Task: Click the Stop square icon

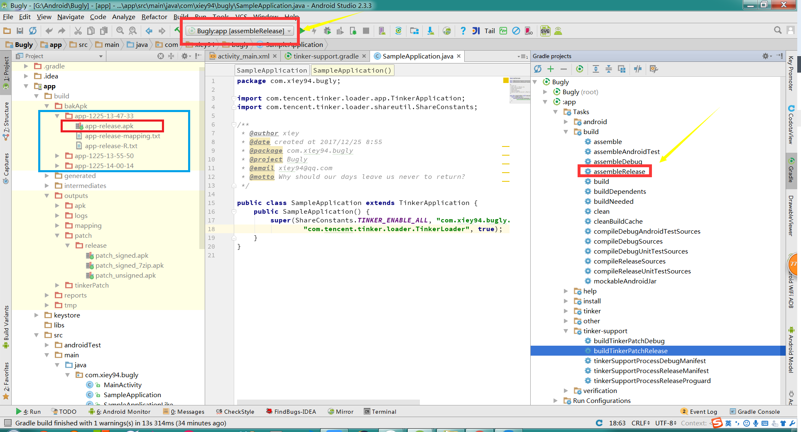Action: coord(366,31)
